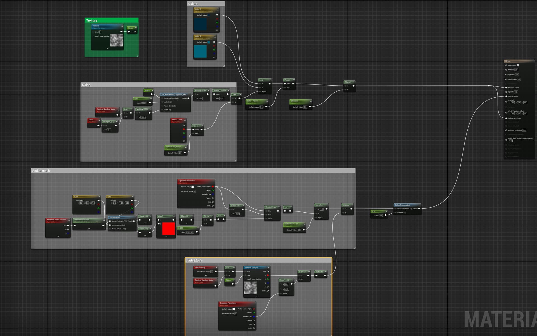Click the output pin of the Time node
Screen dimensions: 537x336
[98, 125]
